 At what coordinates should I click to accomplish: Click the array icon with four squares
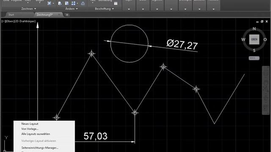click(73, 3)
